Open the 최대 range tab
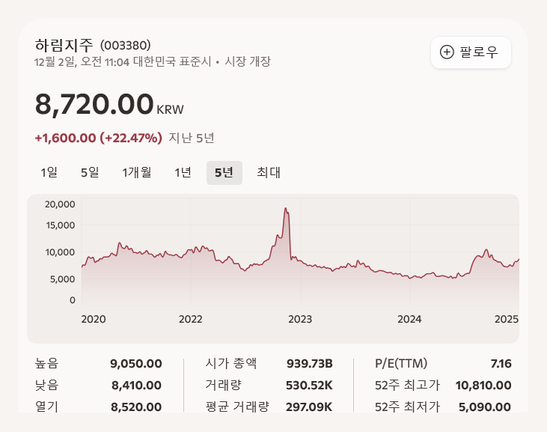547x432 pixels. coord(269,172)
